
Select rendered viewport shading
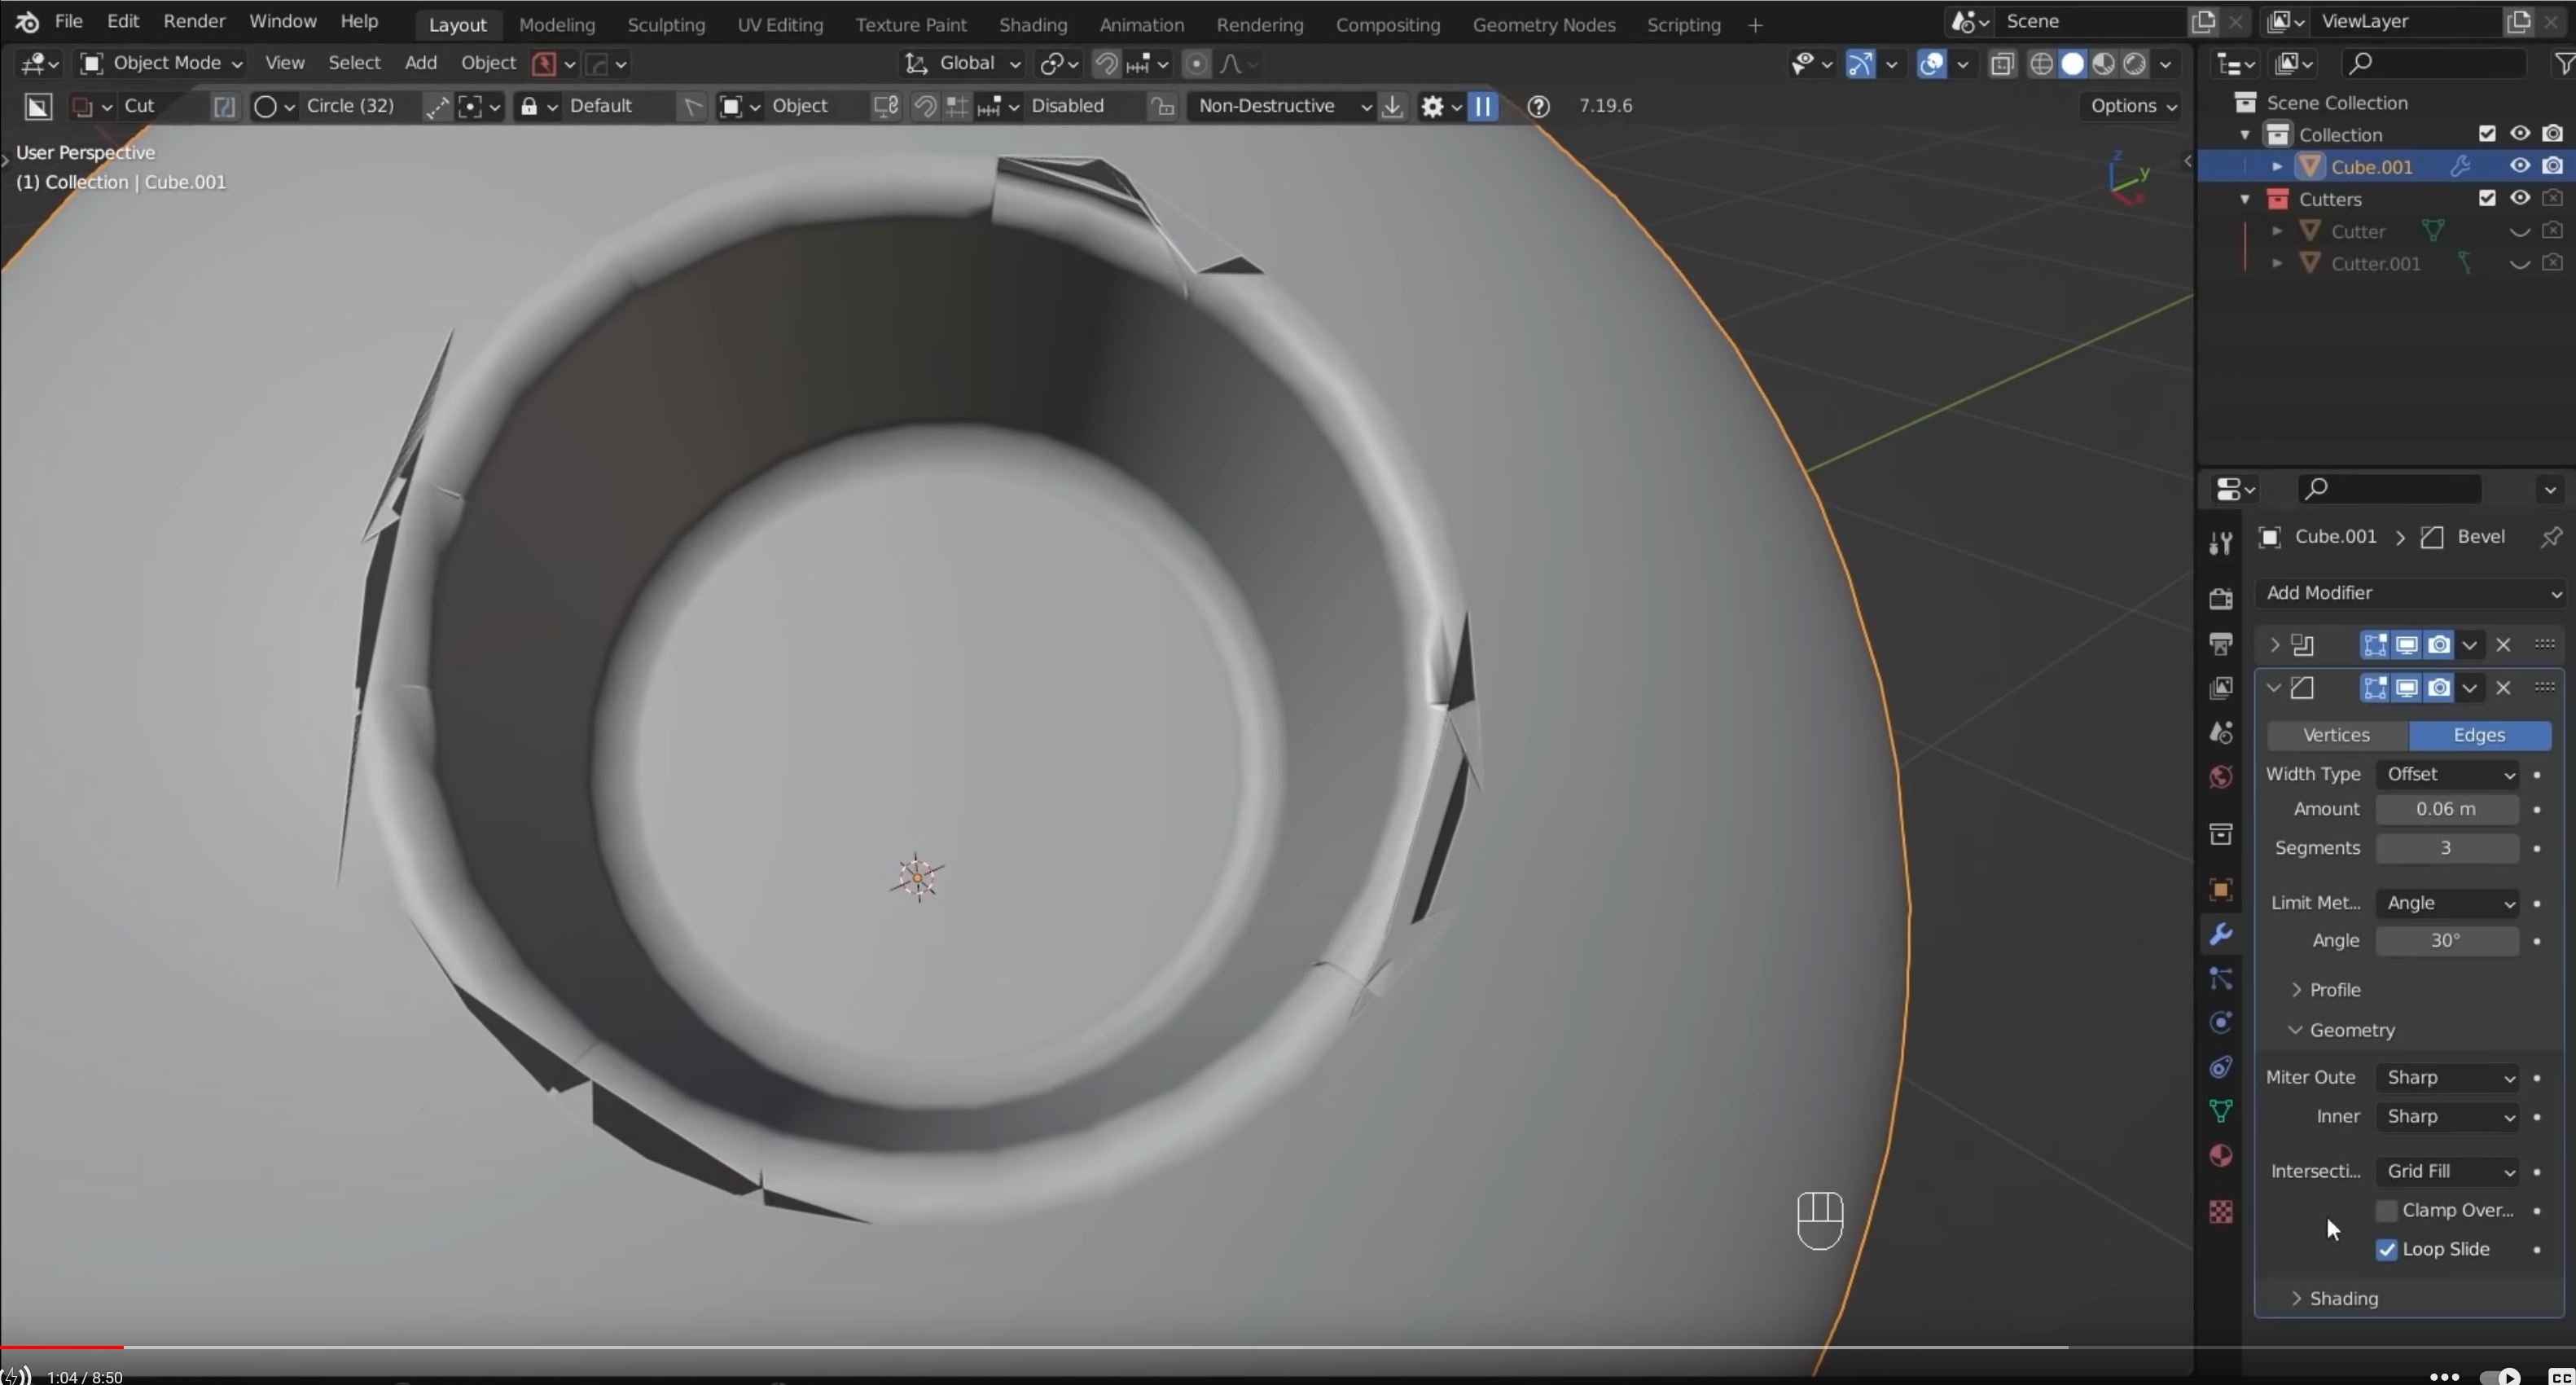click(2134, 64)
